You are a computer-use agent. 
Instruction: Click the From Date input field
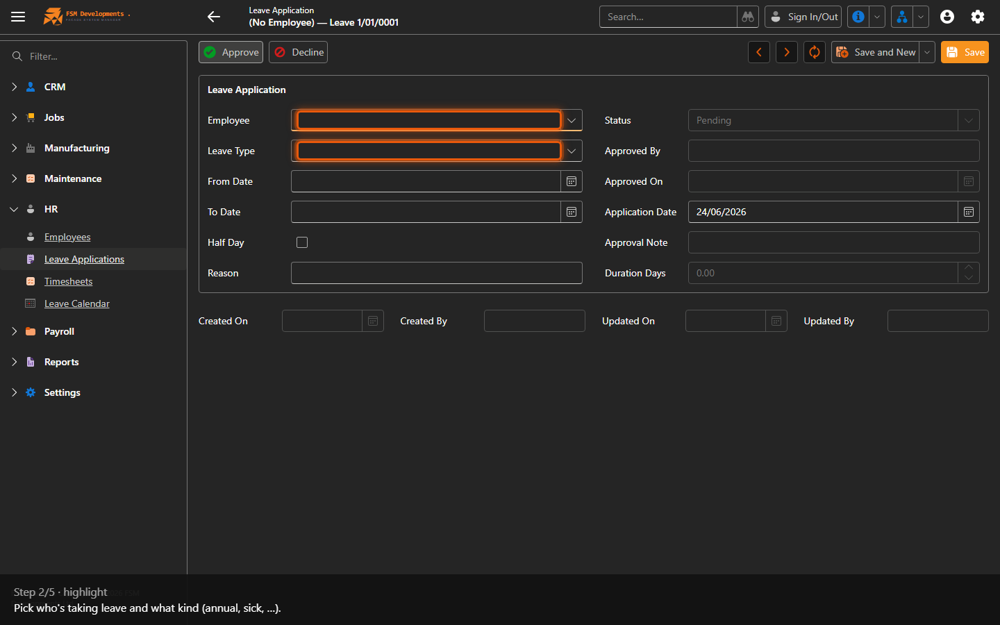pos(426,181)
